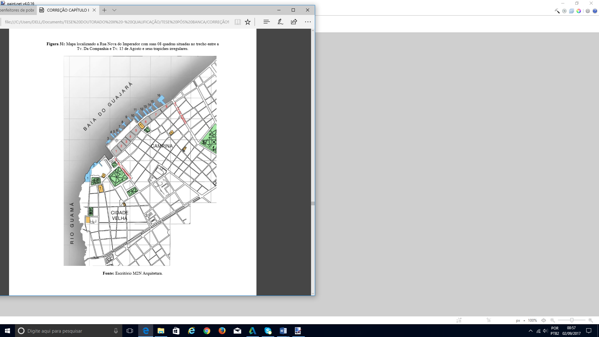Open paint.net Help question mark icon
Image resolution: width=599 pixels, height=337 pixels.
click(x=595, y=11)
